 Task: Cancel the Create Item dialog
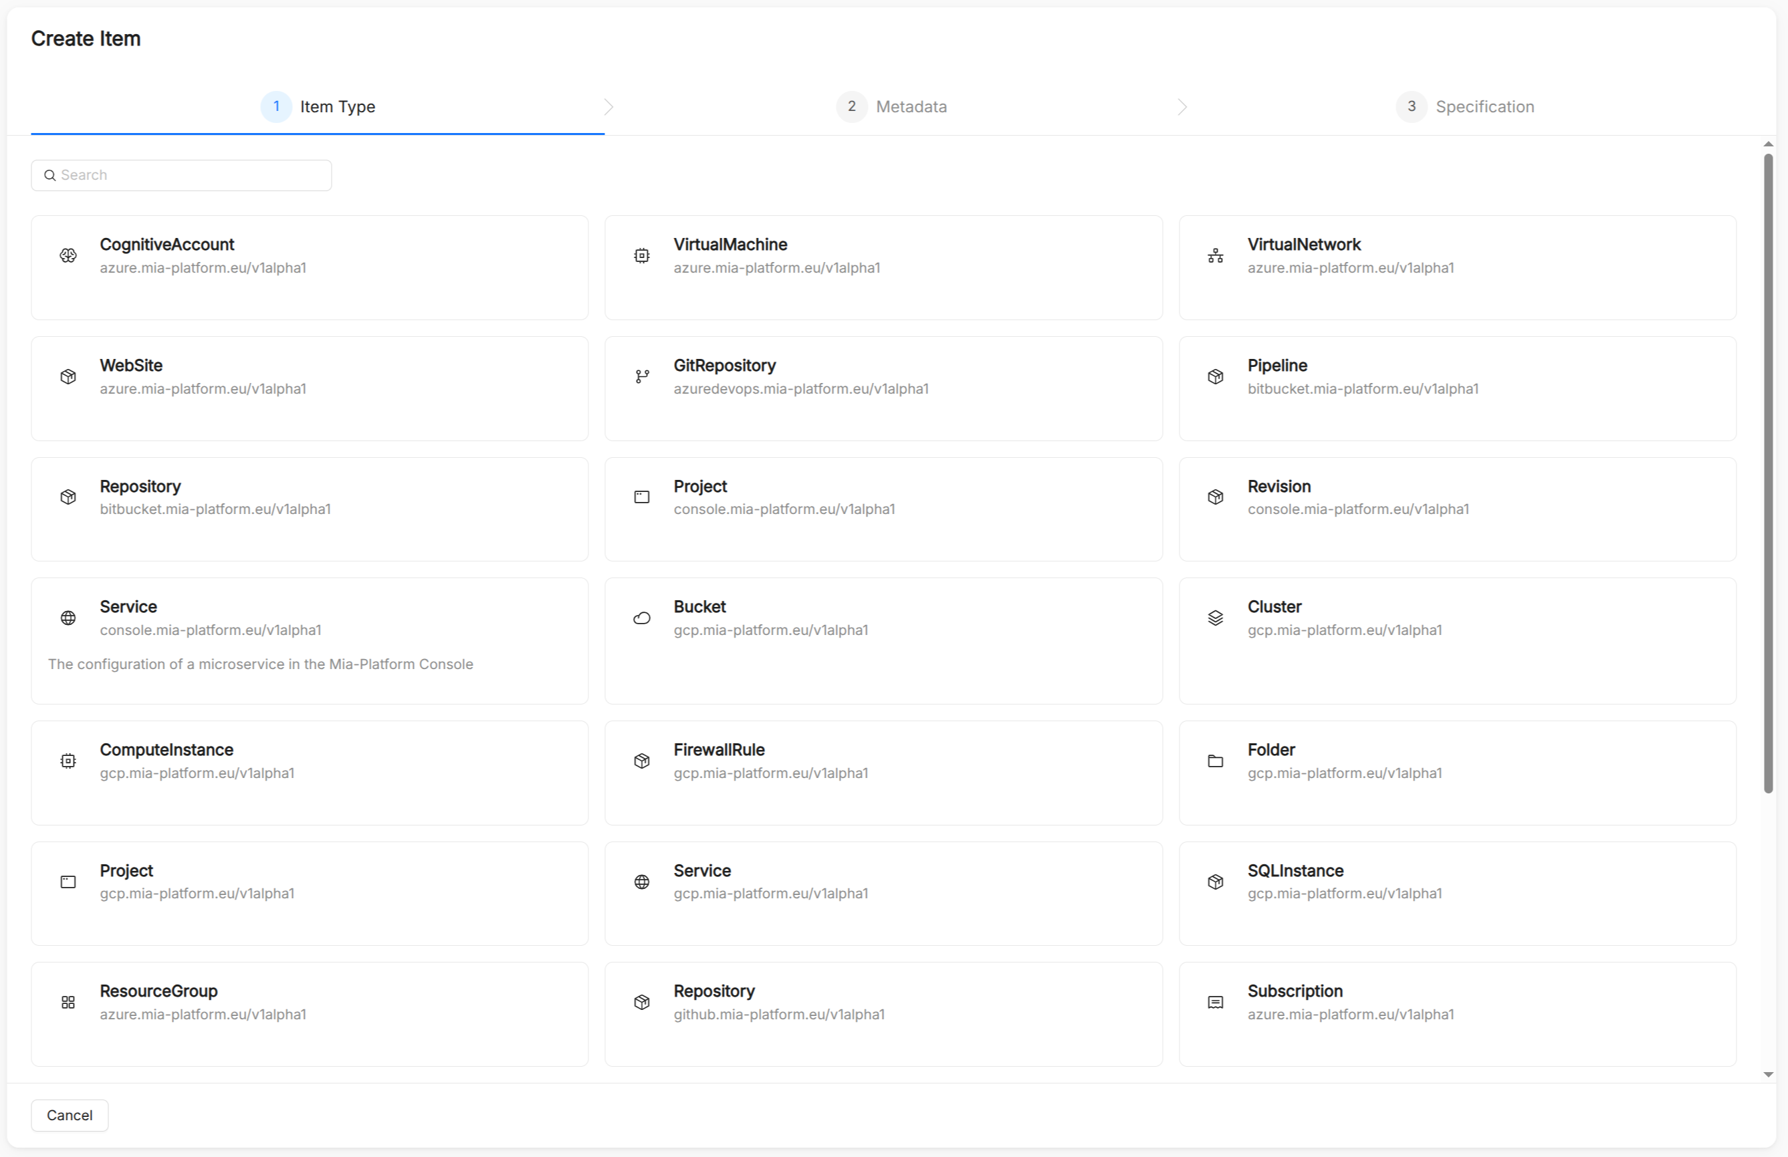(x=70, y=1115)
